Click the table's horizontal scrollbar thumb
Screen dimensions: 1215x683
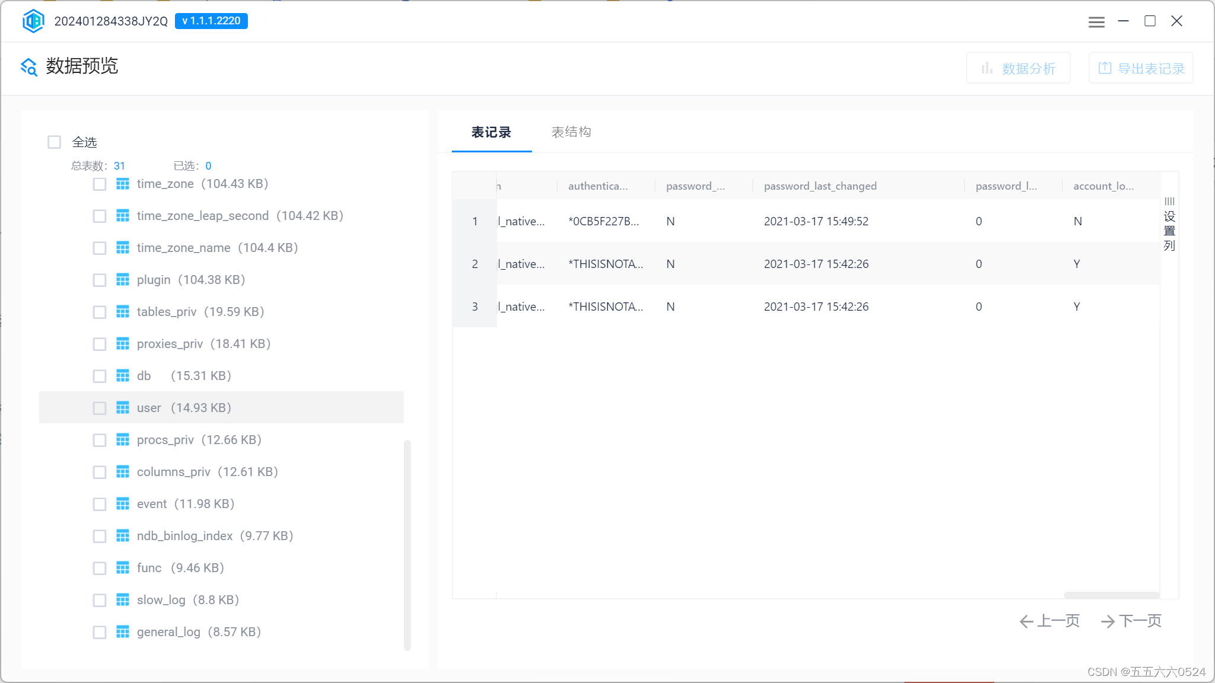click(x=1111, y=595)
